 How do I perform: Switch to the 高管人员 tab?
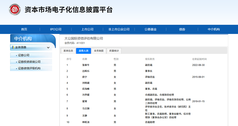pyautogui.click(x=83, y=51)
